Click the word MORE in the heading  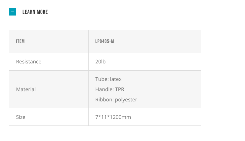tap(42, 12)
